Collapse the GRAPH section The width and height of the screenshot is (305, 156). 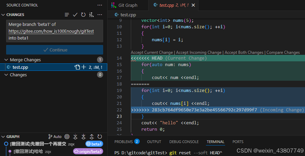3,137
